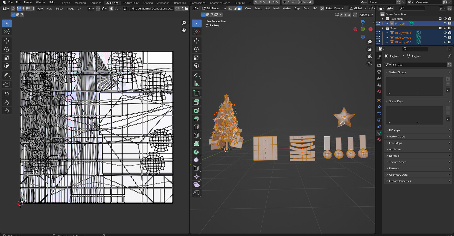Open the Modifier Properties wrench tab
This screenshot has height=236, width=454.
tap(379, 107)
